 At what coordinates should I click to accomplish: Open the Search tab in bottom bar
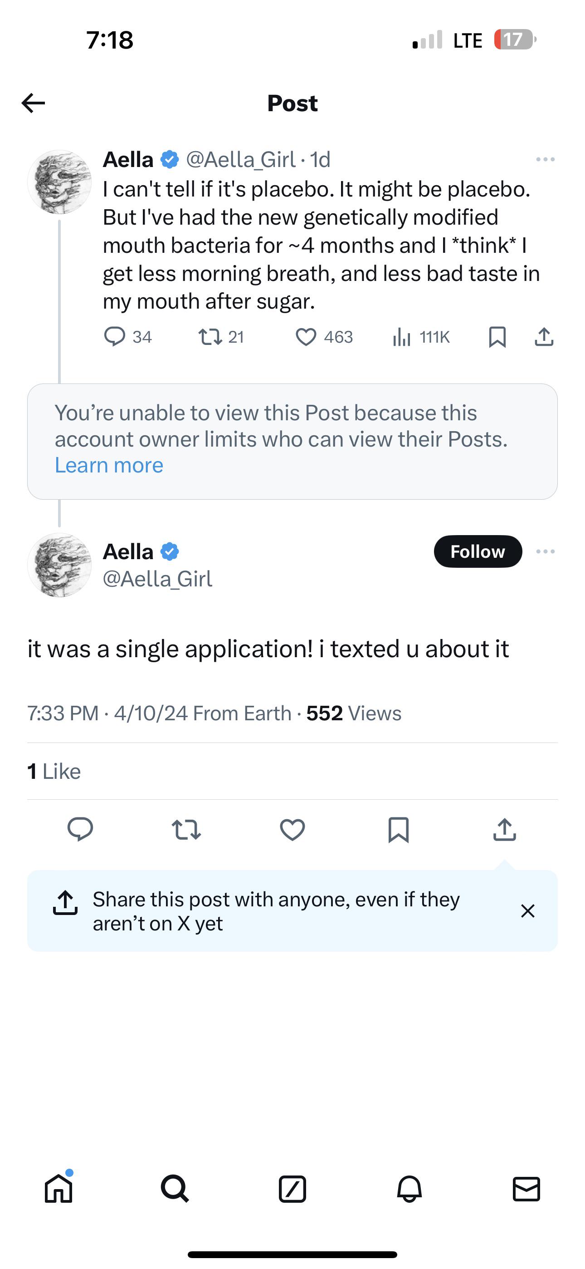175,1189
